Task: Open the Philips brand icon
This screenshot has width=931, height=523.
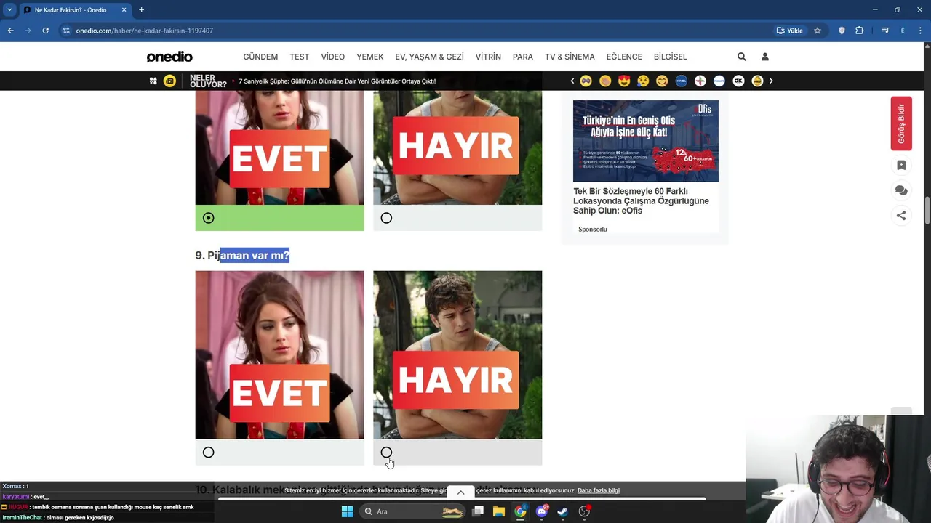Action: coord(719,81)
